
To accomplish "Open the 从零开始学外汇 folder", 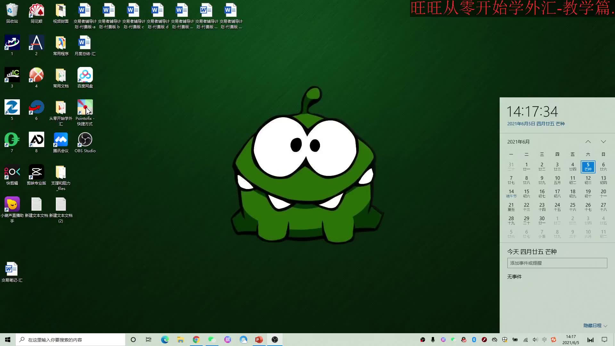I will [x=61, y=113].
